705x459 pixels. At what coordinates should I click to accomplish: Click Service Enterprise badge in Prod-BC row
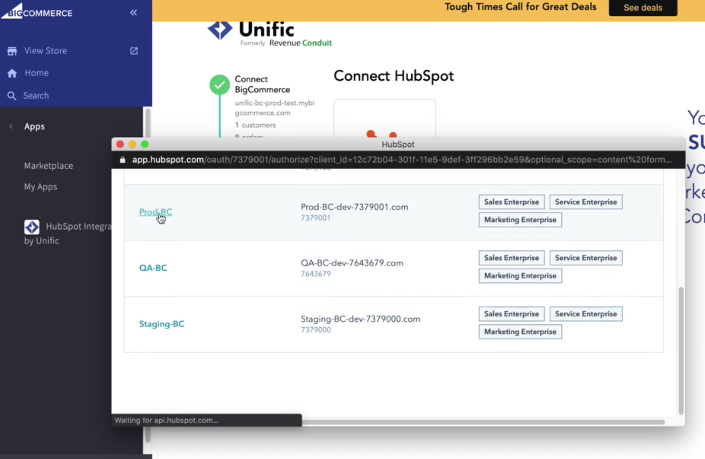(586, 202)
